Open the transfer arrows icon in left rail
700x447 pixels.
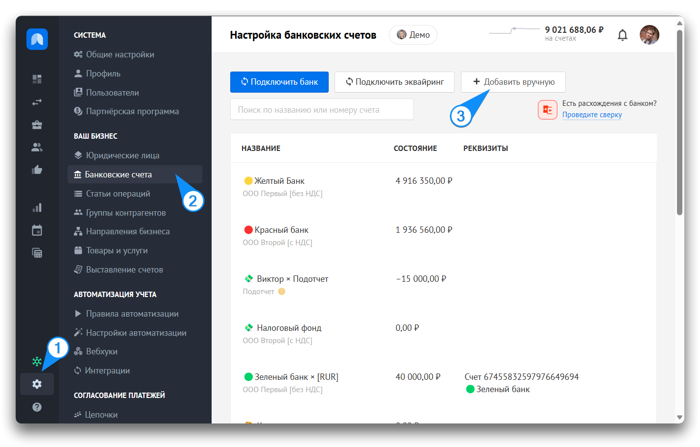point(37,102)
